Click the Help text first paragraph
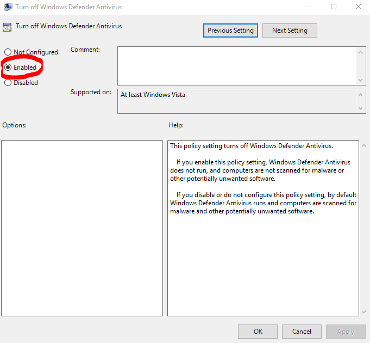This screenshot has height=343, width=370. (x=252, y=146)
